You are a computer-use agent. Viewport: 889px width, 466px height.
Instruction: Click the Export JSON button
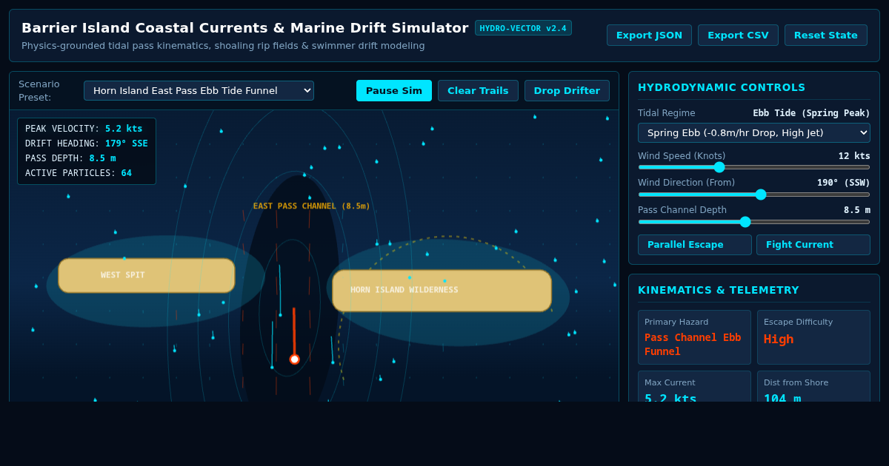click(649, 35)
